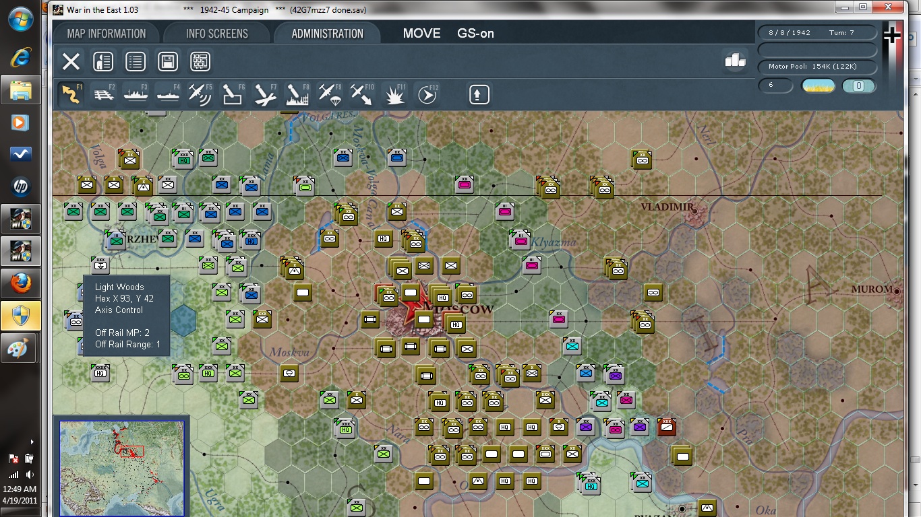Click the date and Turn 7 display
921x517 pixels.
[x=817, y=32]
